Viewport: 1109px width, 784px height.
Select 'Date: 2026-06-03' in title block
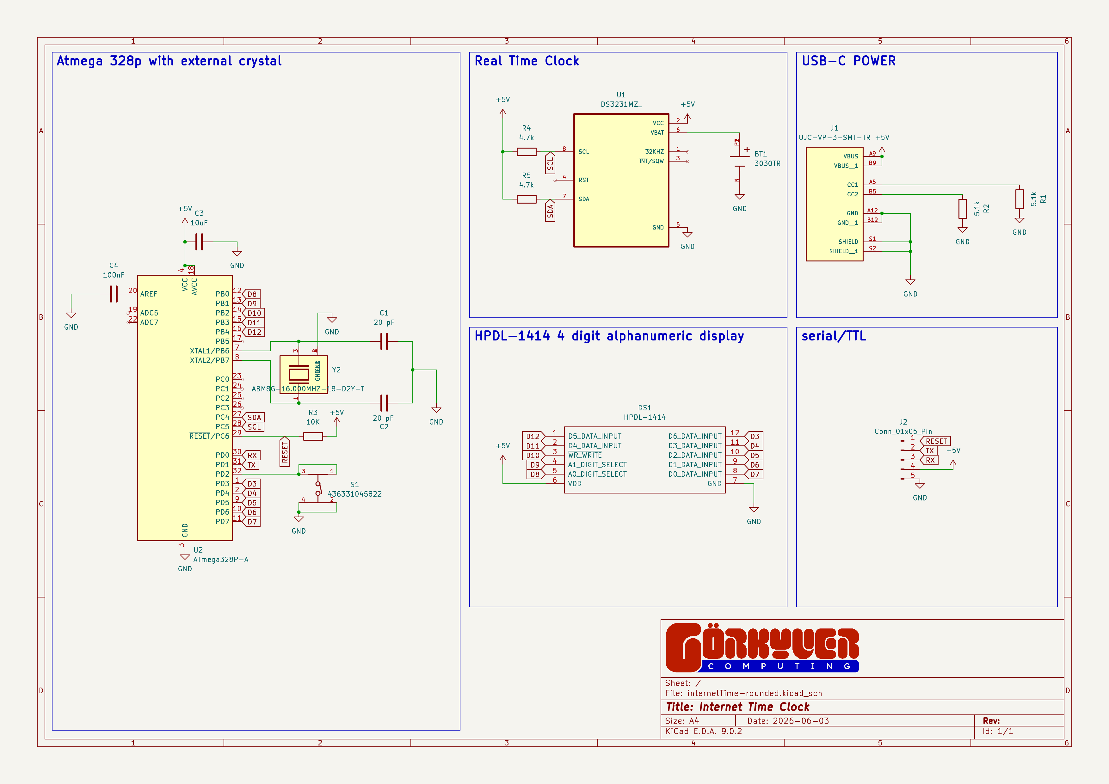(788, 721)
